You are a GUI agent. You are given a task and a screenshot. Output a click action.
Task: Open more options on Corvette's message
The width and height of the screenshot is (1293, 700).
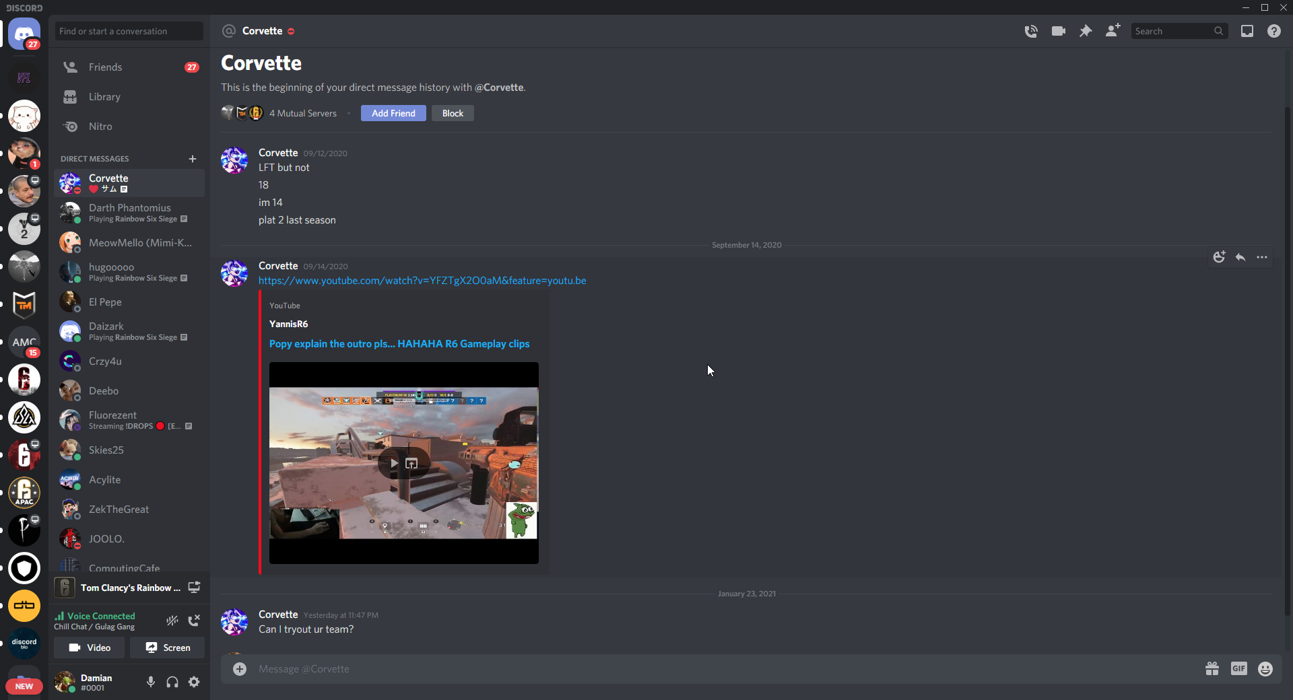click(1261, 257)
